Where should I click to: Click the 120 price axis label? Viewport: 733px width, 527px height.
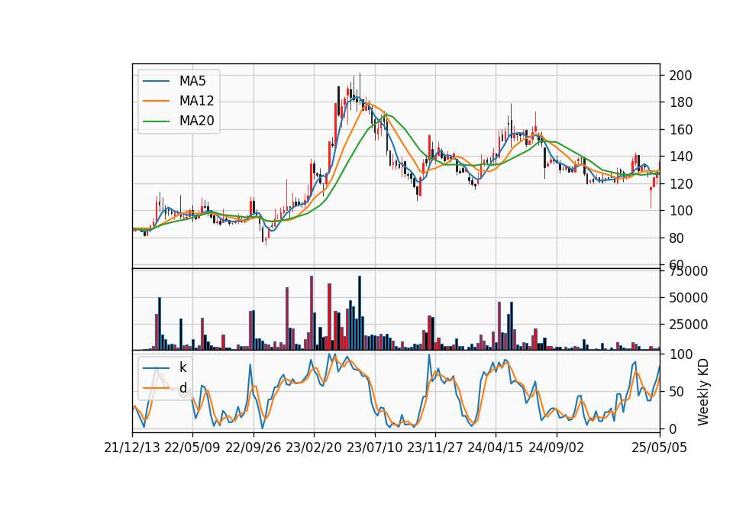(680, 184)
